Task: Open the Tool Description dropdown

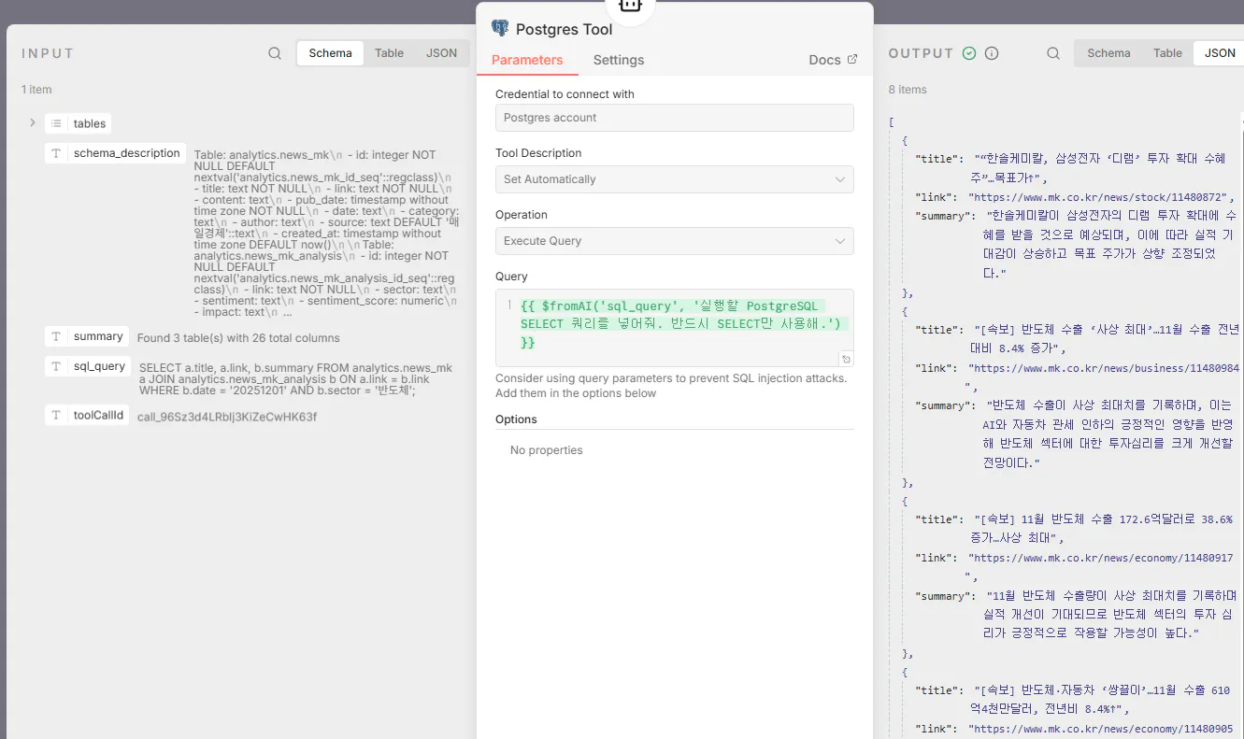Action: pos(674,179)
